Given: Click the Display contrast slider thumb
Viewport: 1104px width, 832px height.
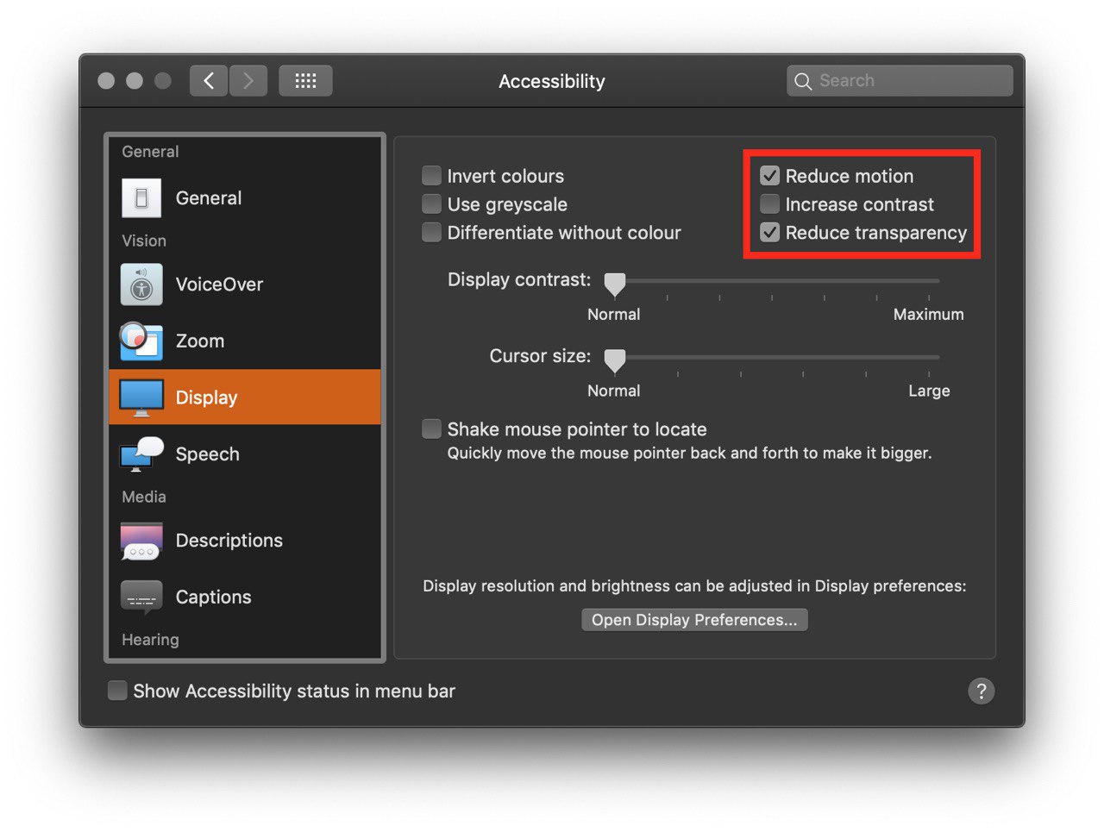Looking at the screenshot, I should pos(615,284).
